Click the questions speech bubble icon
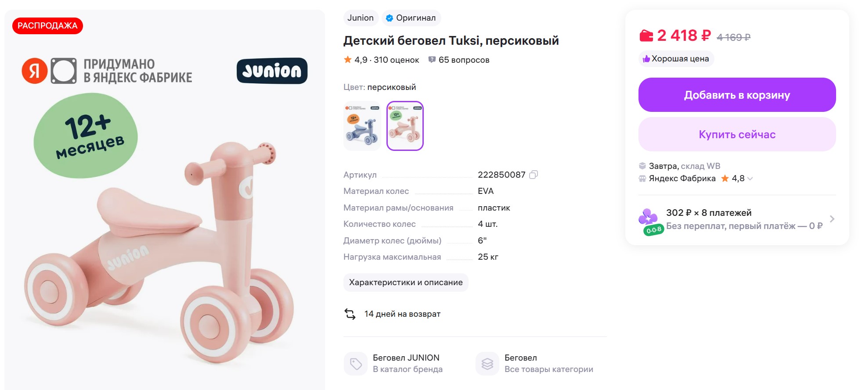 coord(432,60)
